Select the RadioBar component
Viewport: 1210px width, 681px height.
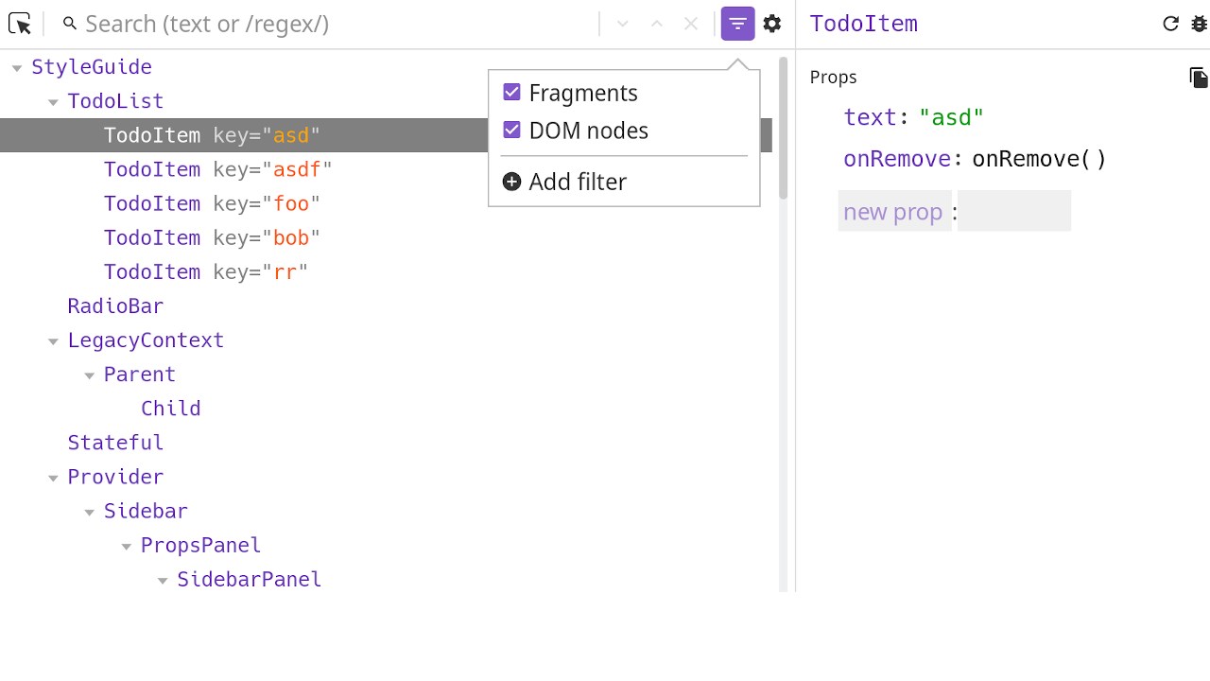click(115, 306)
